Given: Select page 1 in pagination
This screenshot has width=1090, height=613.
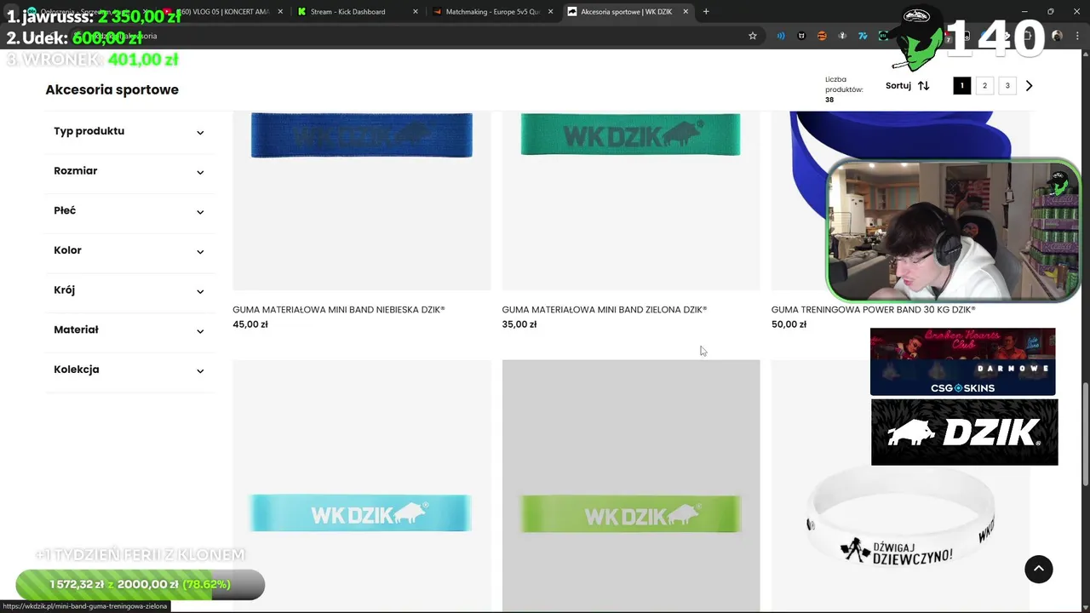Looking at the screenshot, I should click(x=962, y=86).
